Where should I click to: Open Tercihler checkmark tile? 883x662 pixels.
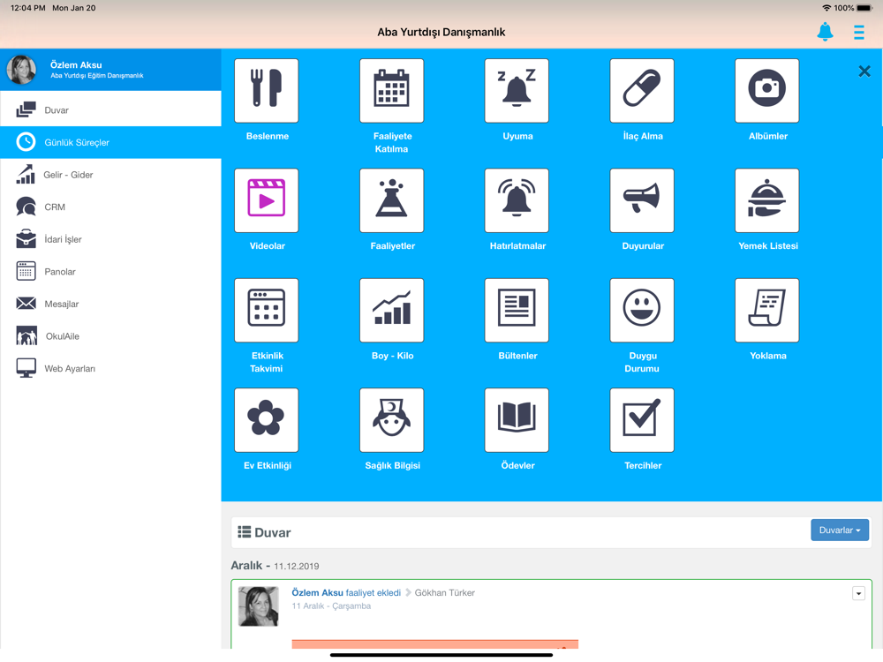[641, 420]
